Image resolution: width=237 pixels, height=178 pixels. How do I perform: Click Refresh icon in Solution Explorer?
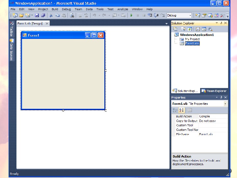[x=190, y=29]
